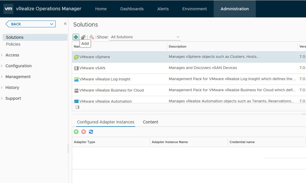
Task: Start collecting with the green play icon
Action: pyautogui.click(x=76, y=132)
